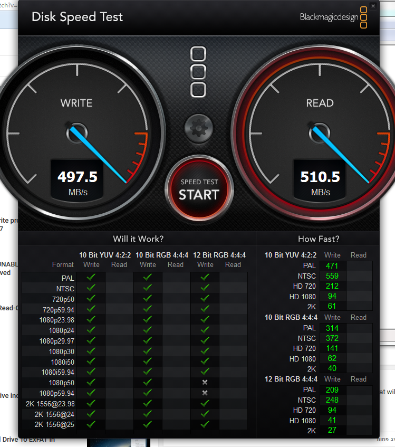Viewport: 395px width, 447px height.
Task: Click the READ gauge 510.5 MB/s readout
Action: point(320,177)
